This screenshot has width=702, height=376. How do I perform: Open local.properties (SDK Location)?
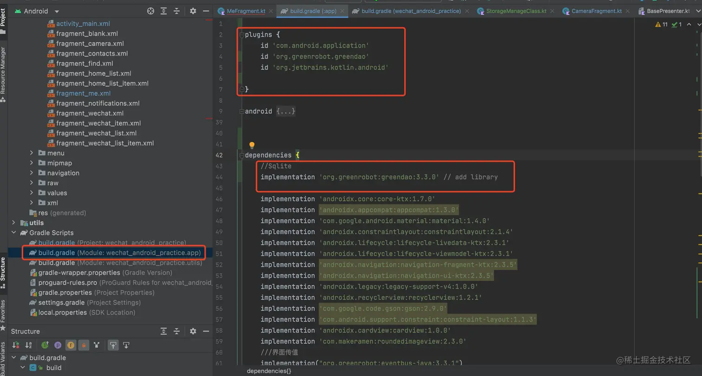[x=82, y=312]
